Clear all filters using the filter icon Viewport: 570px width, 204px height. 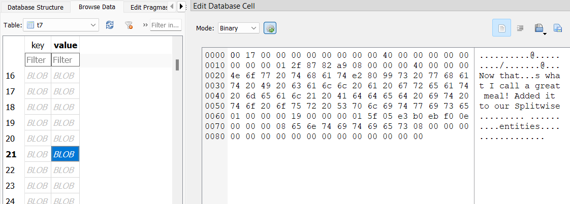(x=129, y=25)
